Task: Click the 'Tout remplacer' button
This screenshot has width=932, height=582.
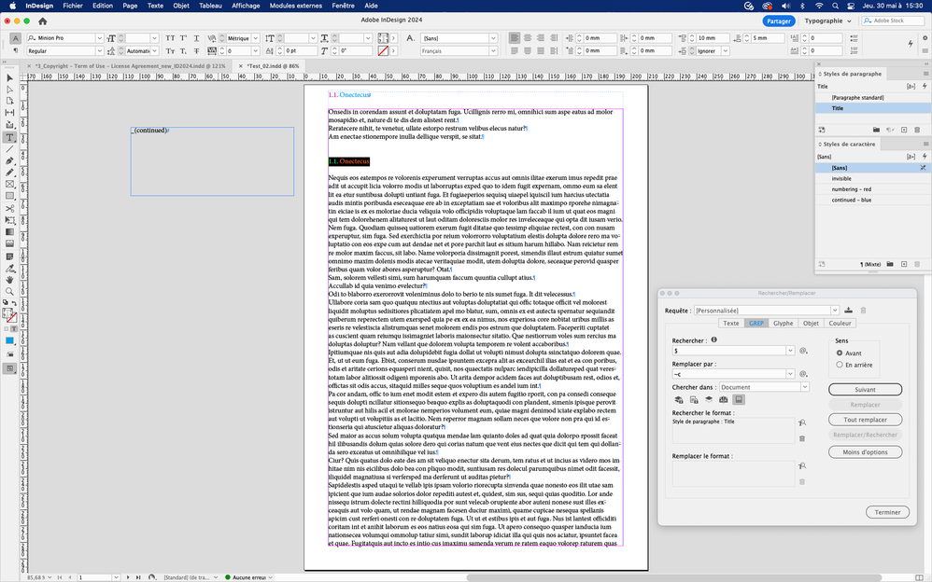Action: 865,420
